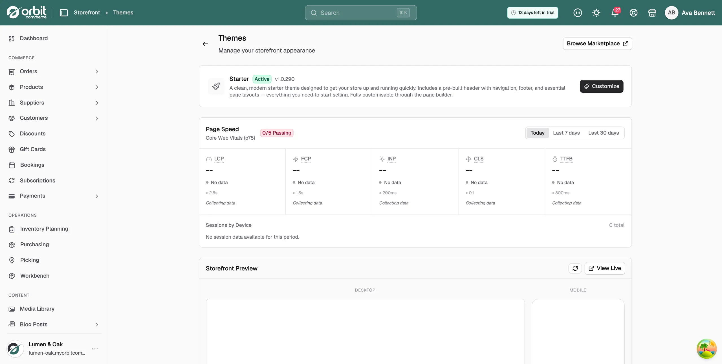This screenshot has width=722, height=364.
Task: Click the LCP gauge icon
Action: click(209, 159)
